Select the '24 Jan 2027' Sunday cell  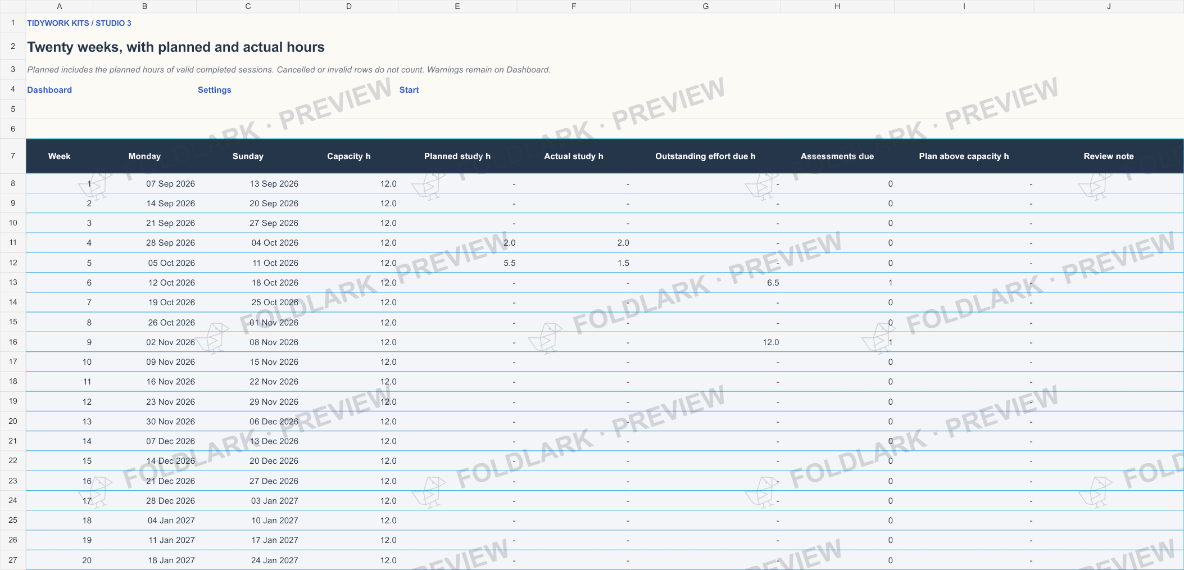pos(248,560)
